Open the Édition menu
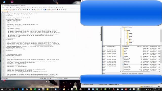 (x=8, y=8)
